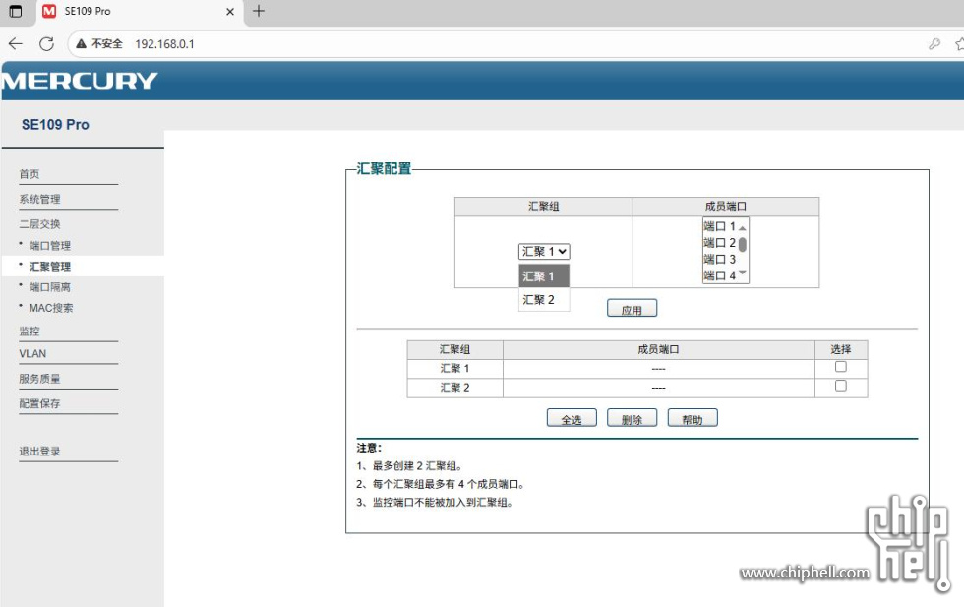Screen dimensions: 964x607
Task: Click the 删除 button
Action: (632, 418)
